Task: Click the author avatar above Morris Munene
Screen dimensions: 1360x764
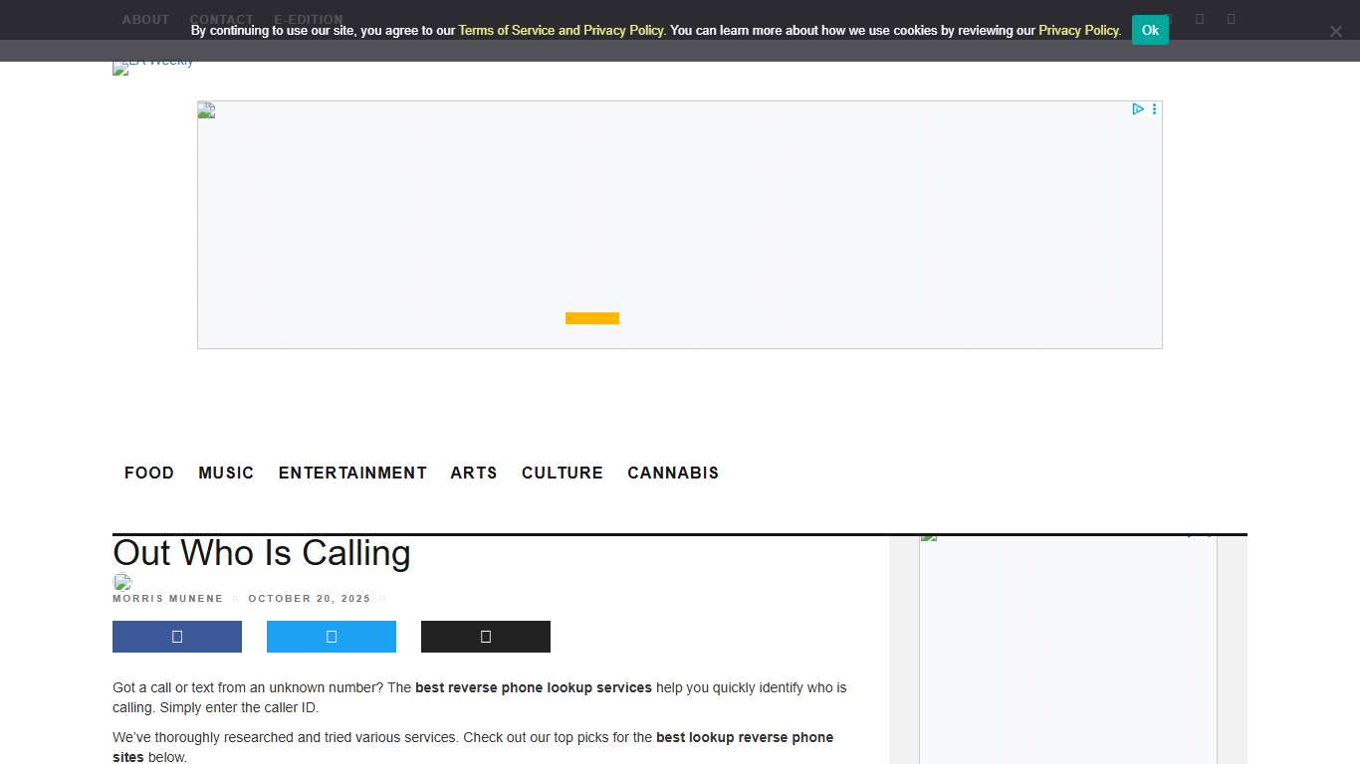Action: coord(122,582)
